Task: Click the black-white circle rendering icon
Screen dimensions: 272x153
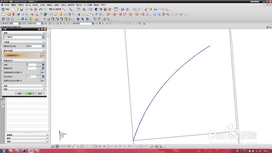Action: (97, 9)
